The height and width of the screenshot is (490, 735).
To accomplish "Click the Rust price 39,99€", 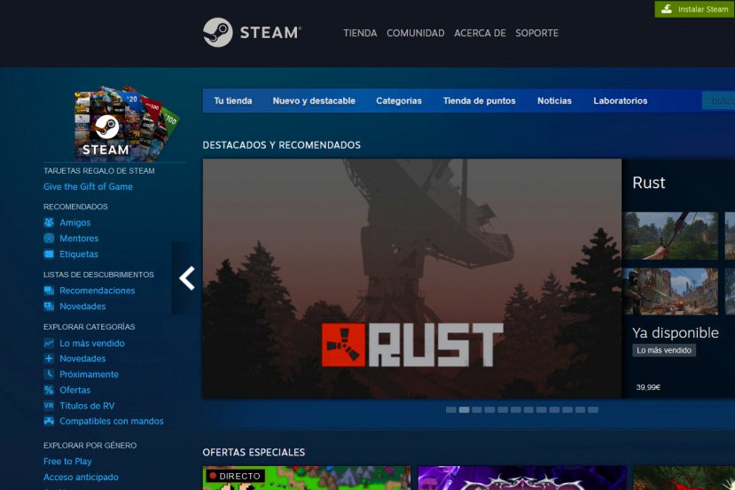I will click(648, 387).
